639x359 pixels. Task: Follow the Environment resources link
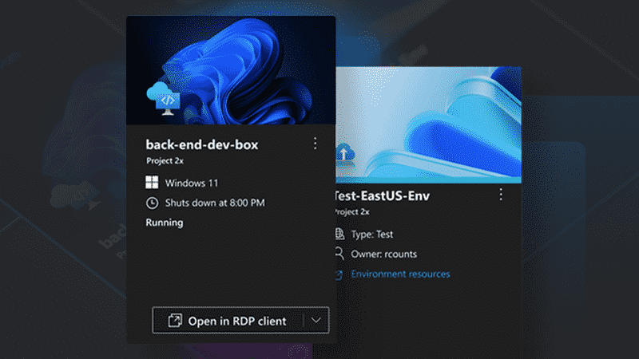point(400,274)
